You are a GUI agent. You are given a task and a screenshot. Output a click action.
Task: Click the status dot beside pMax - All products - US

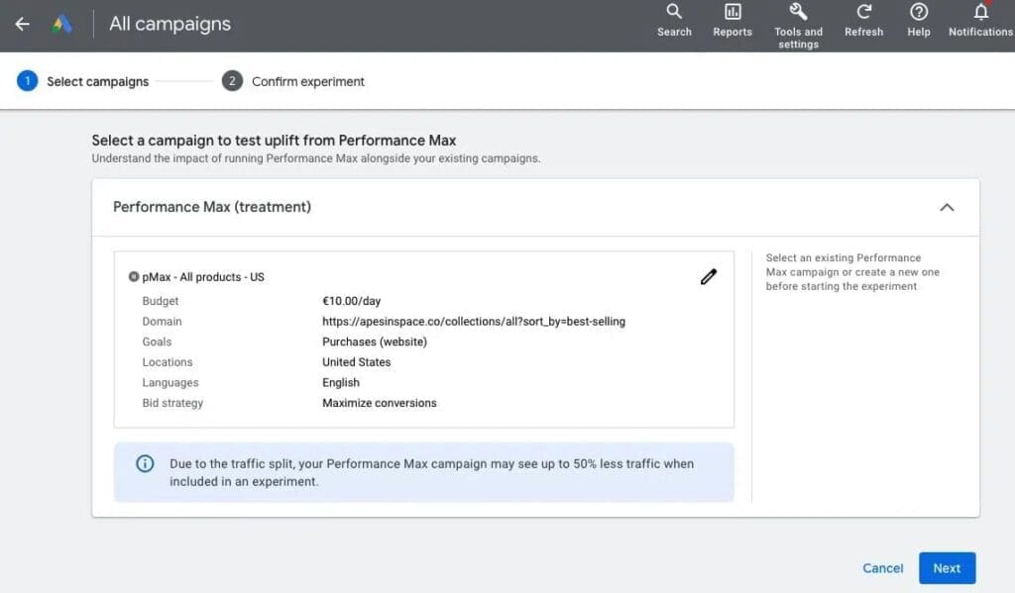[x=134, y=277]
